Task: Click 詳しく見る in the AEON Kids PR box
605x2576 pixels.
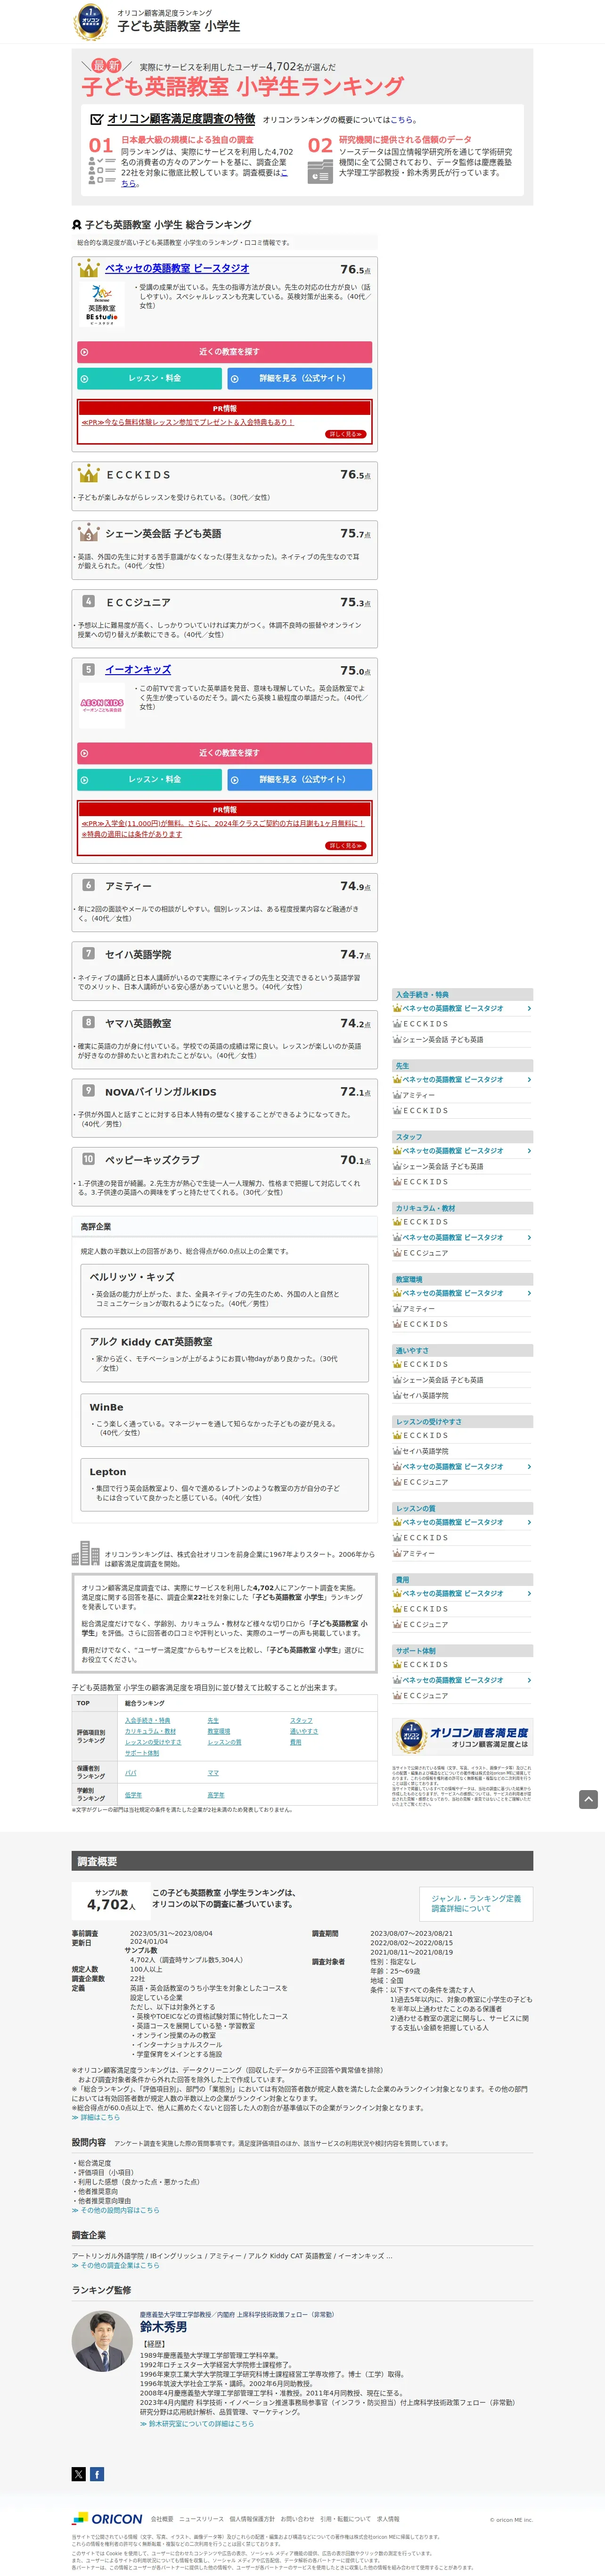Action: pos(346,846)
